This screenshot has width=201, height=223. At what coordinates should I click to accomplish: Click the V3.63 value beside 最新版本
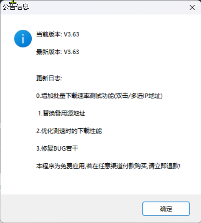(x=71, y=52)
